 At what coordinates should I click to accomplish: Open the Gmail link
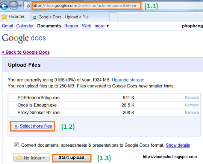click(8, 26)
